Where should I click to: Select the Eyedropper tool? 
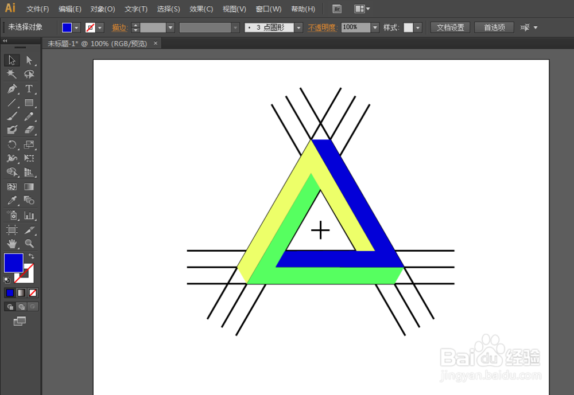pos(11,200)
